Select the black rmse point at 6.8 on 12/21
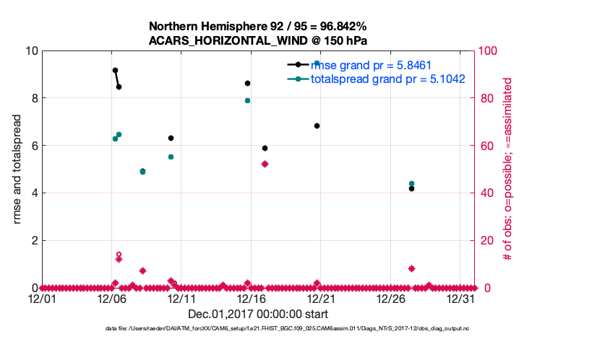 (x=317, y=126)
